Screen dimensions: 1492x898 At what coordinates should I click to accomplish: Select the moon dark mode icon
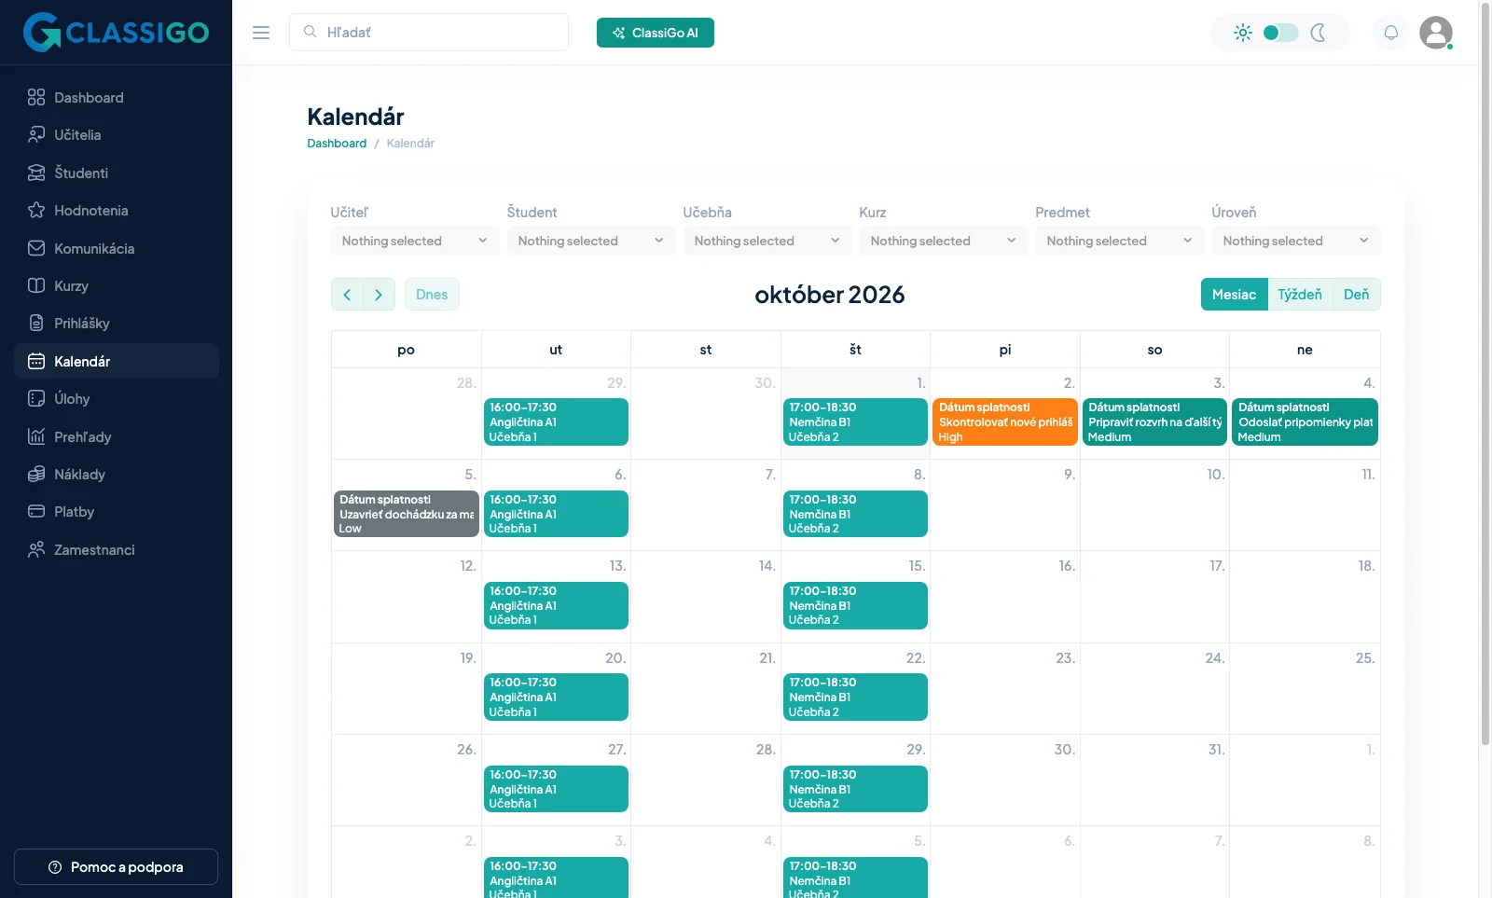pos(1318,33)
